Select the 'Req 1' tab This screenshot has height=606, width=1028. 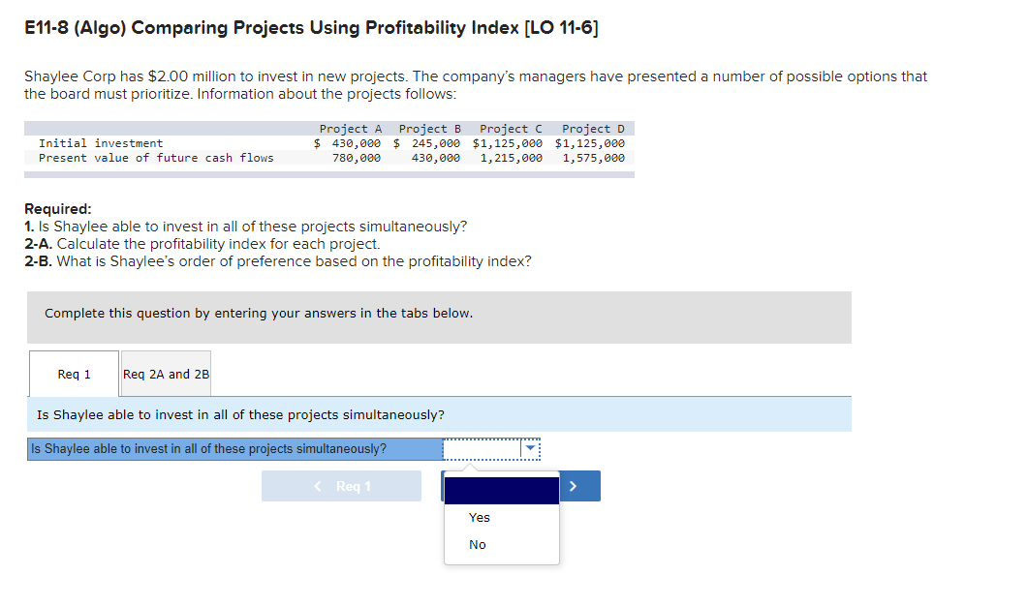(x=73, y=374)
